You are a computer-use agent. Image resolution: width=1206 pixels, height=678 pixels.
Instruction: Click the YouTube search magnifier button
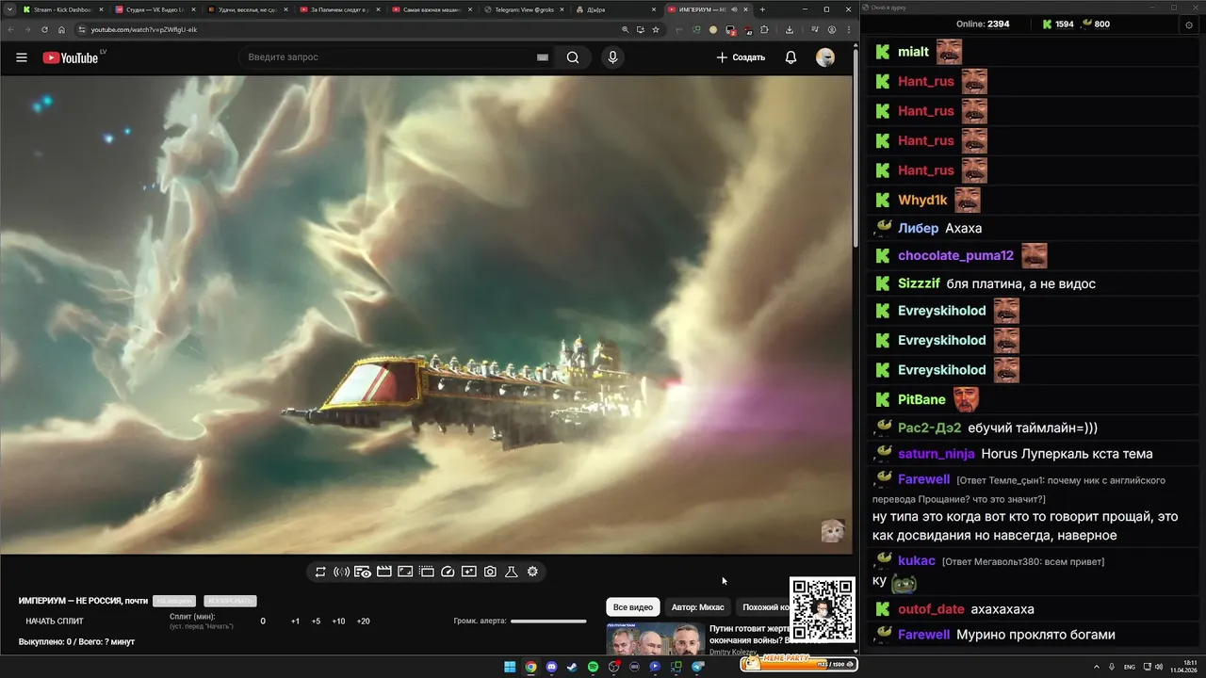tap(573, 57)
